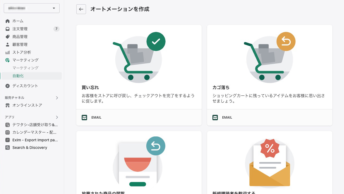Select the 自動化 submenu item
344x194 pixels.
(31, 76)
